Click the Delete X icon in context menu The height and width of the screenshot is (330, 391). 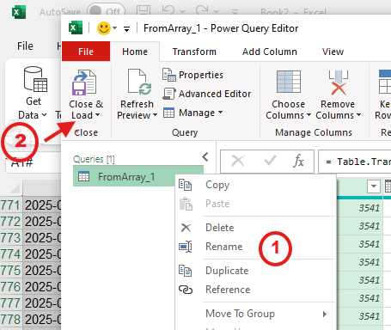coord(186,228)
